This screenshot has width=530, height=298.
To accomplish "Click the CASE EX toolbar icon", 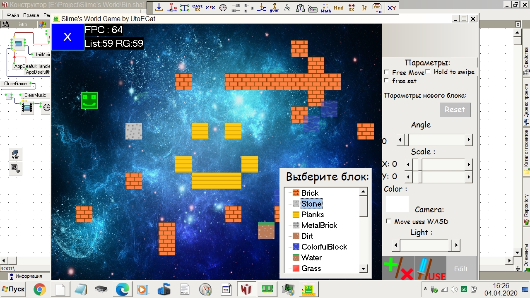I will 198,7.
